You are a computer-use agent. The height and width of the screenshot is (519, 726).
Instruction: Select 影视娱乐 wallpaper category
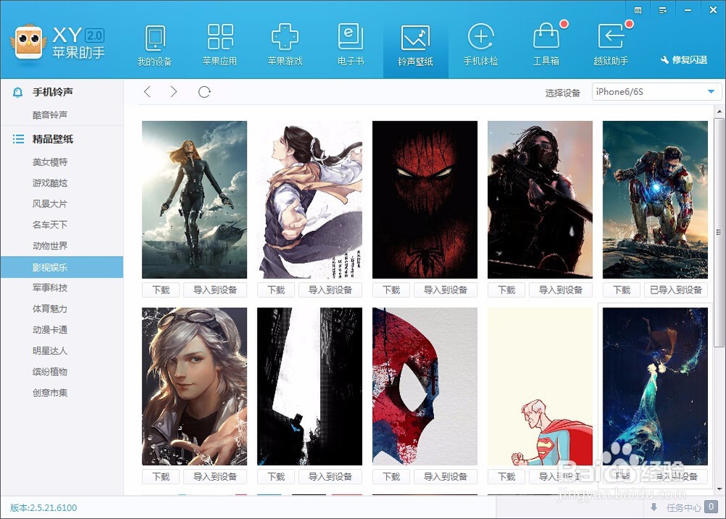coord(62,267)
